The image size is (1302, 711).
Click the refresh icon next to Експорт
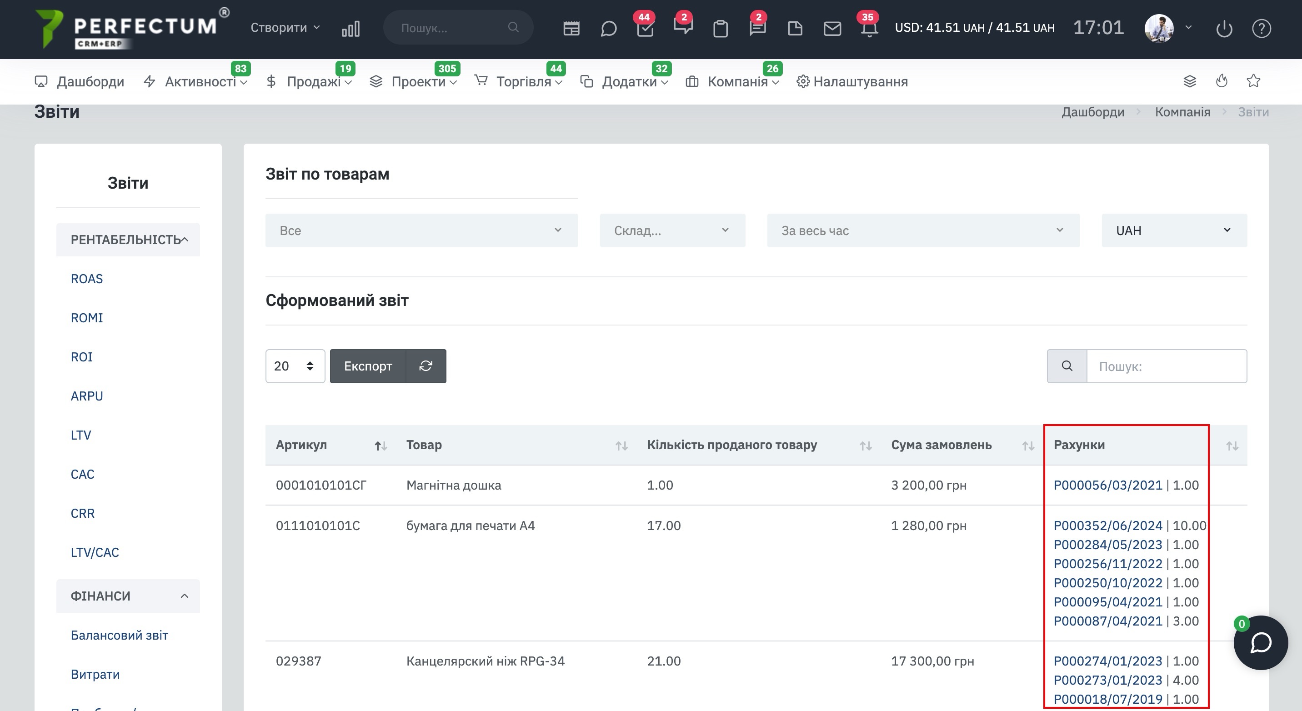pyautogui.click(x=426, y=366)
